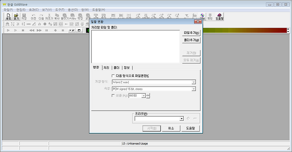This screenshot has width=292, height=152.
Task: Open the 옵션(O) menu
Action: [73, 10]
